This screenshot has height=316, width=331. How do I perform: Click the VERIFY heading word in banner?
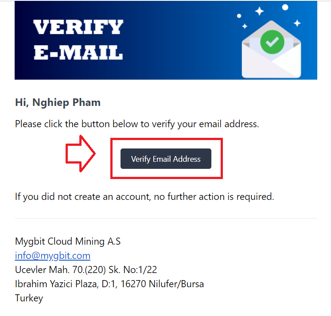[78, 27]
